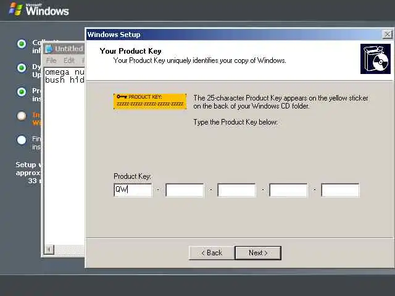395x296 pixels.
Task: Select the third Product Key field
Action: click(x=236, y=190)
